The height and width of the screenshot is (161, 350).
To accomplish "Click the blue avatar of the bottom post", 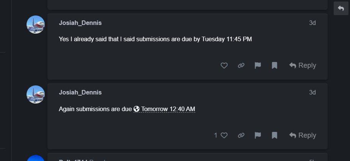I will [x=36, y=158].
